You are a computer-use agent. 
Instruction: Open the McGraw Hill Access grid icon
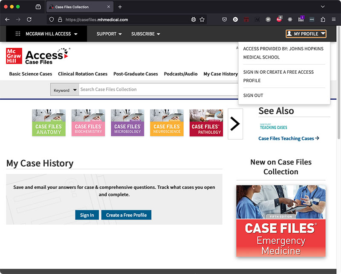[18, 34]
